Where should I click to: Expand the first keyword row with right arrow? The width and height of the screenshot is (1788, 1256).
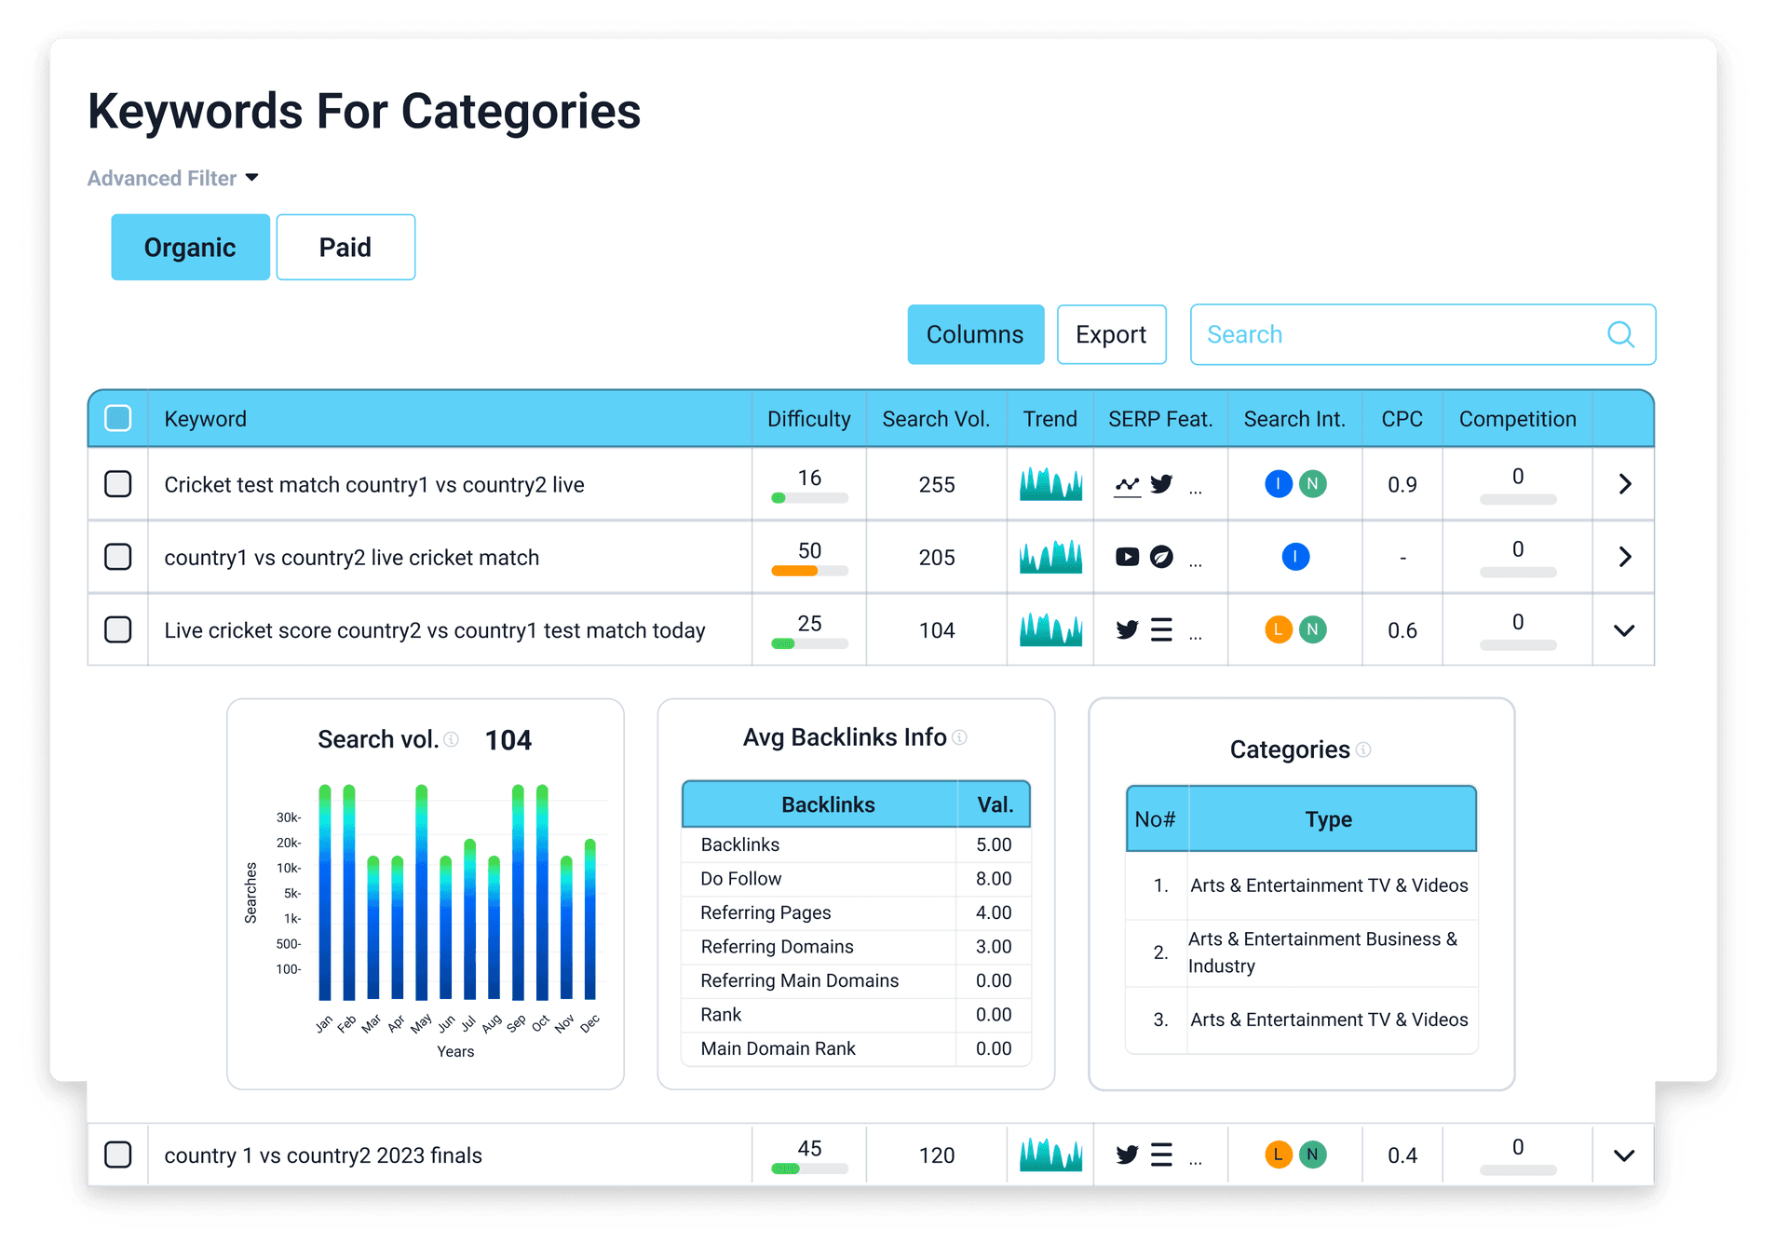1624,484
